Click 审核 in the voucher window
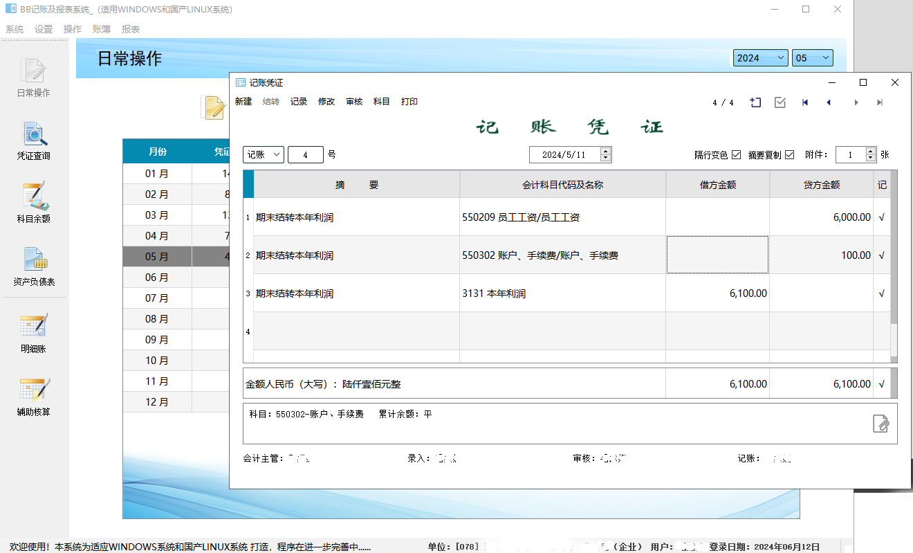The image size is (913, 553). click(x=354, y=102)
